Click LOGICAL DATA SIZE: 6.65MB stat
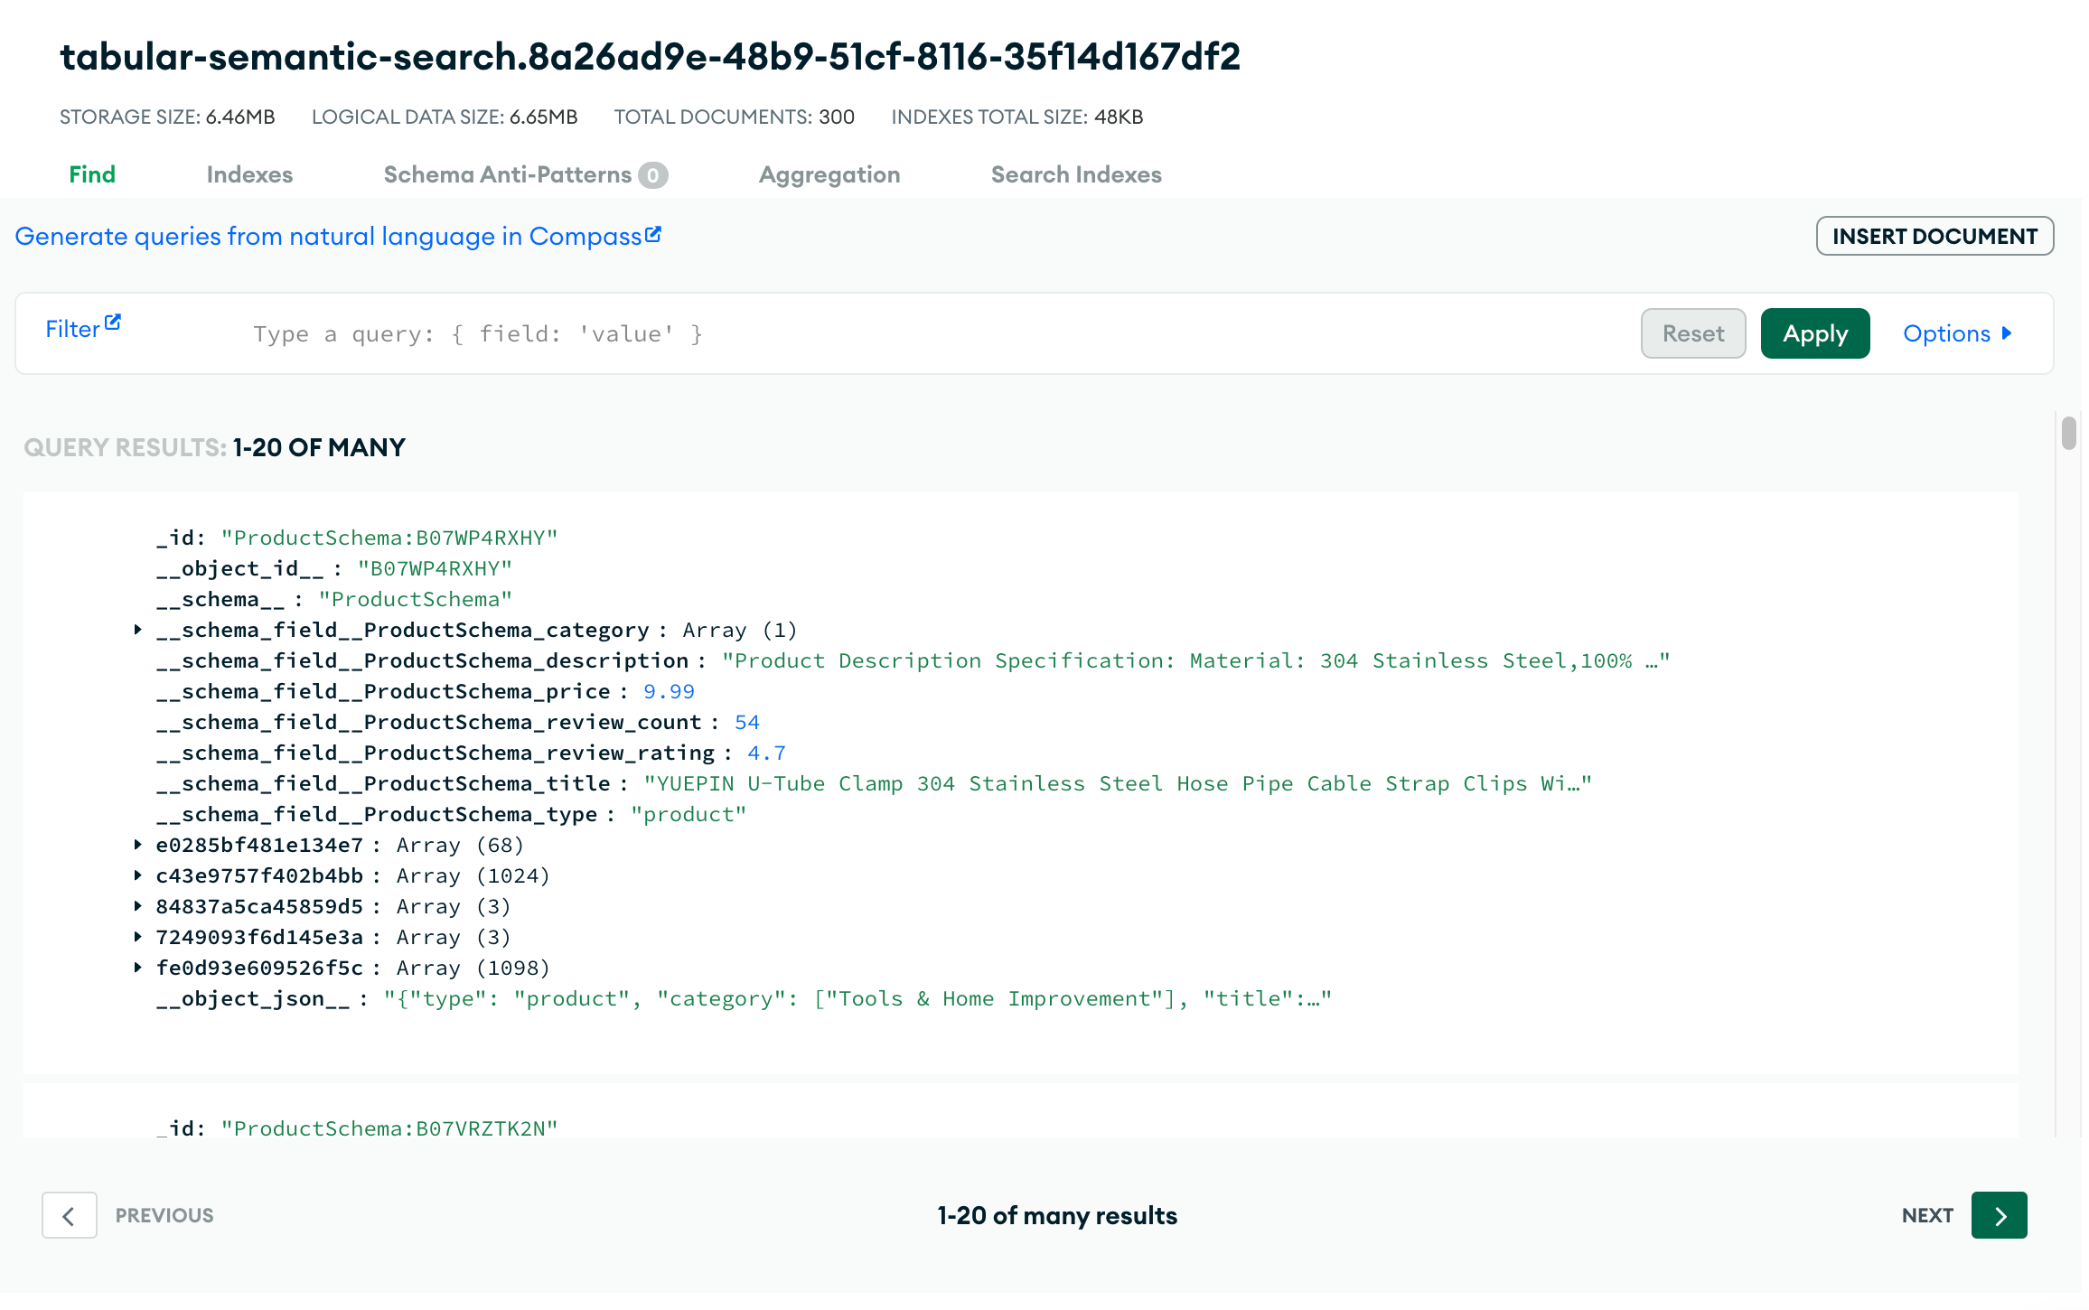The image size is (2089, 1310). (445, 117)
